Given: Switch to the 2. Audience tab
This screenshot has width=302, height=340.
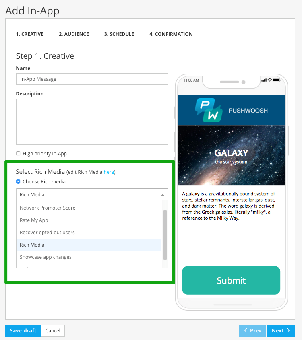Looking at the screenshot, I should pyautogui.click(x=74, y=34).
